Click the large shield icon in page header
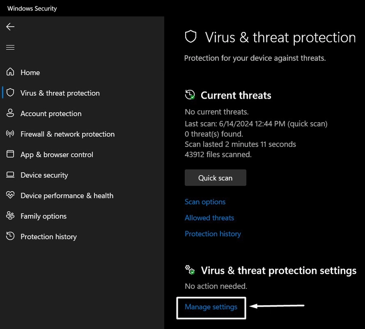Image resolution: width=365 pixels, height=329 pixels. pos(191,37)
